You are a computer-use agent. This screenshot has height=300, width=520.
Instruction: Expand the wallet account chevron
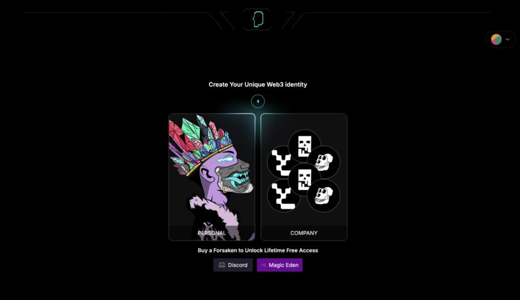click(x=507, y=39)
